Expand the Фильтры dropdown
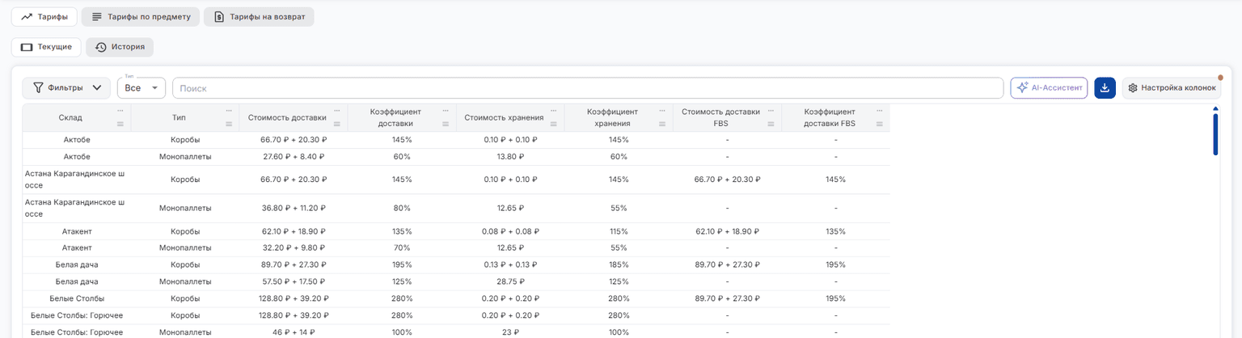 pyautogui.click(x=66, y=88)
